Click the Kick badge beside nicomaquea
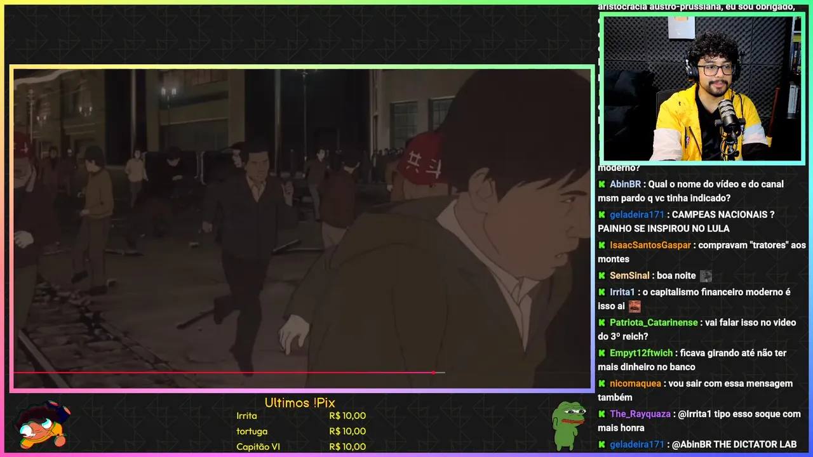Screen dimensions: 813x457 602,383
